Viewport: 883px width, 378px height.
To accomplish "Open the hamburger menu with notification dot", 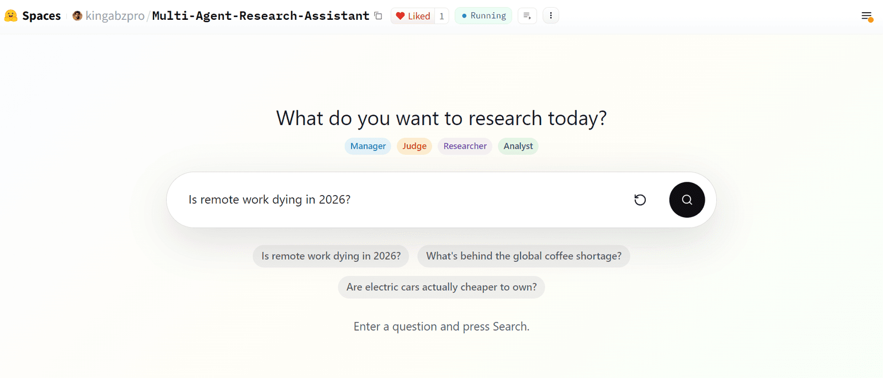I will 866,17.
